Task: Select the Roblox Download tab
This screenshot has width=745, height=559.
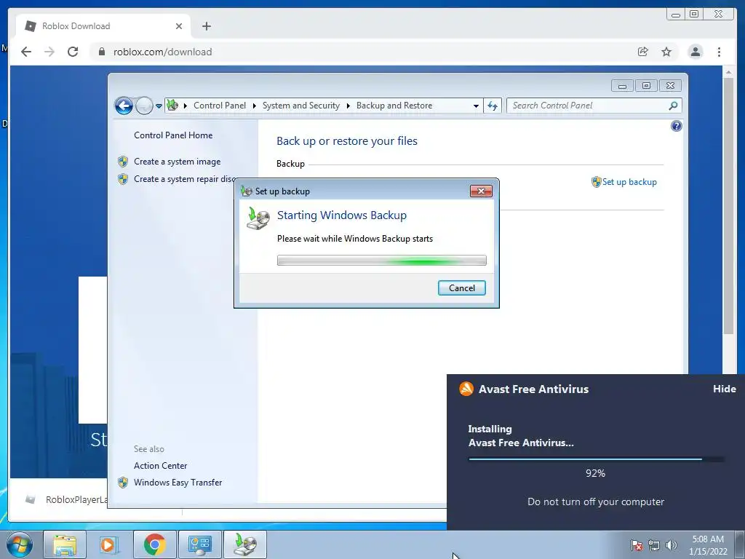Action: point(103,26)
